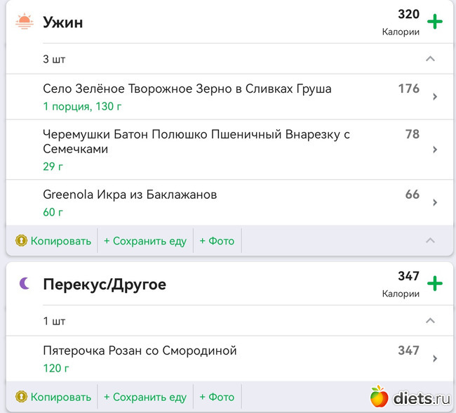Collapse the Перекус/Другое items list chevron
The width and height of the screenshot is (456, 413).
(x=431, y=321)
